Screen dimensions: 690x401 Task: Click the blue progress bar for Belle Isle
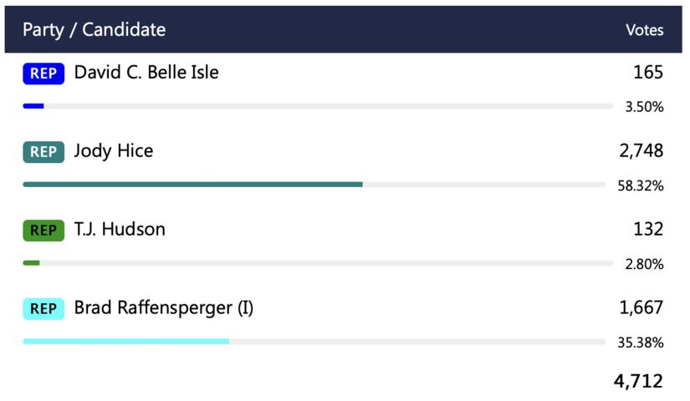(33, 106)
